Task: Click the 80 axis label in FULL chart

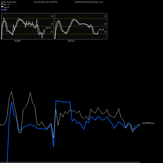Action: tap(105, 16)
